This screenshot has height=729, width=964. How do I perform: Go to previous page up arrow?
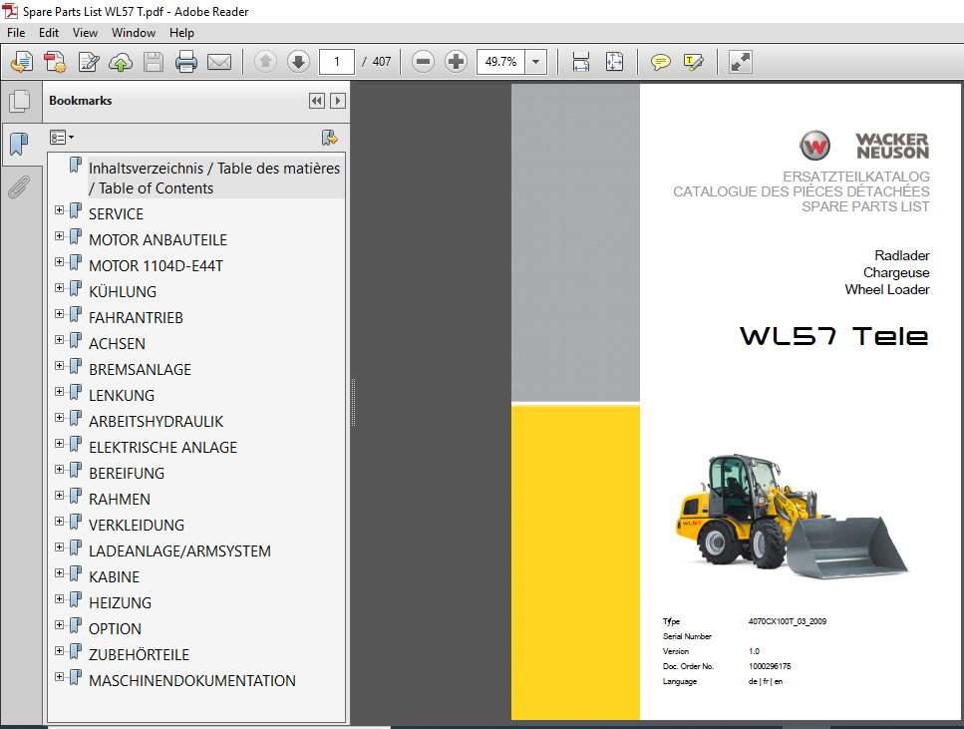(x=265, y=62)
